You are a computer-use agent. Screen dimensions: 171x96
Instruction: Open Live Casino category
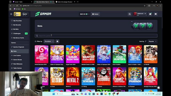(17, 55)
